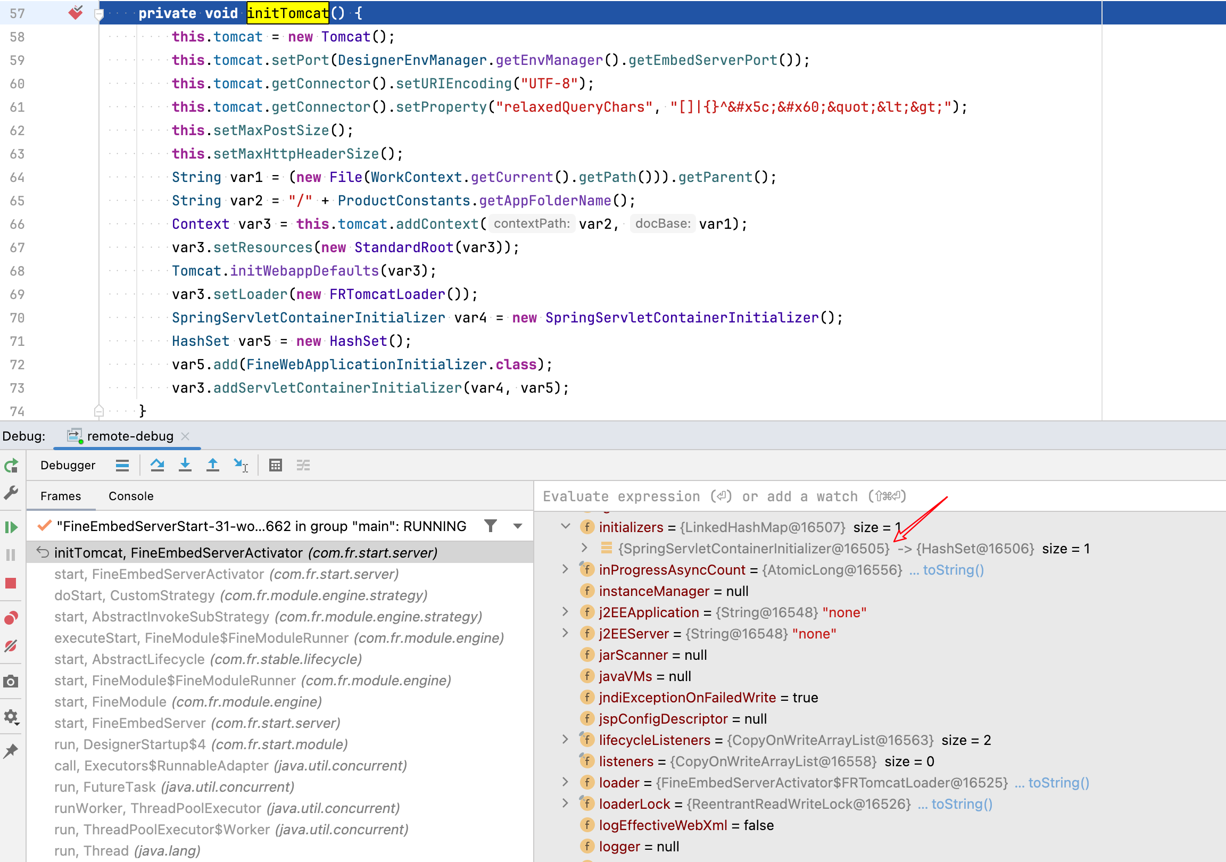Click toString() link for inProgressAsyncCount

click(x=953, y=570)
